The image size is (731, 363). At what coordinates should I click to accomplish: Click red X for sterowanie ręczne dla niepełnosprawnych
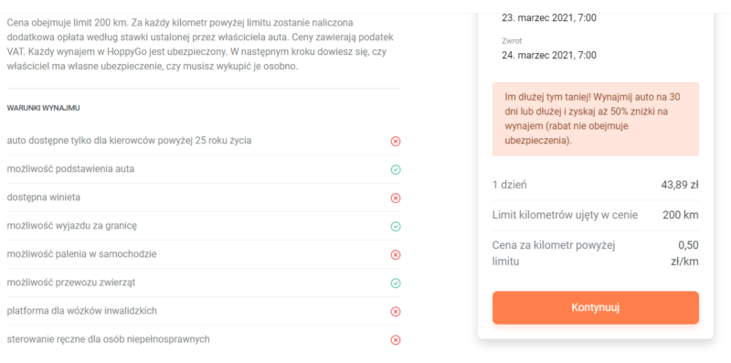click(x=396, y=340)
